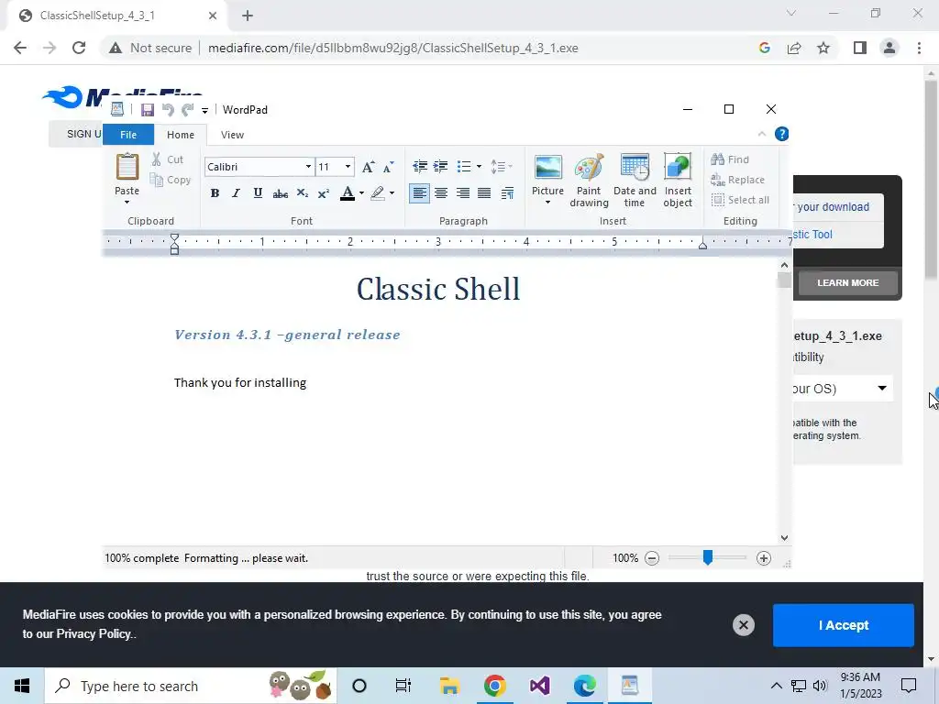
Task: Click the Redo arrow in WordPad quick access
Action: coord(187,110)
